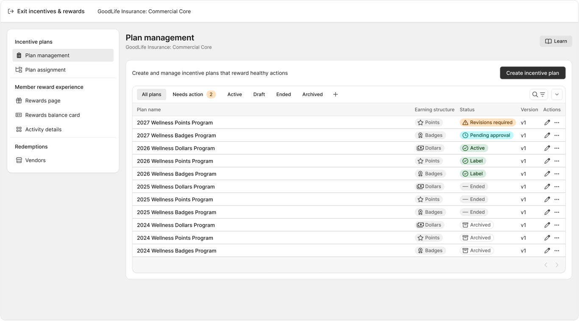The width and height of the screenshot is (579, 321).
Task: Click edit pencil on 2024 Wellness Points Program
Action: click(x=547, y=238)
